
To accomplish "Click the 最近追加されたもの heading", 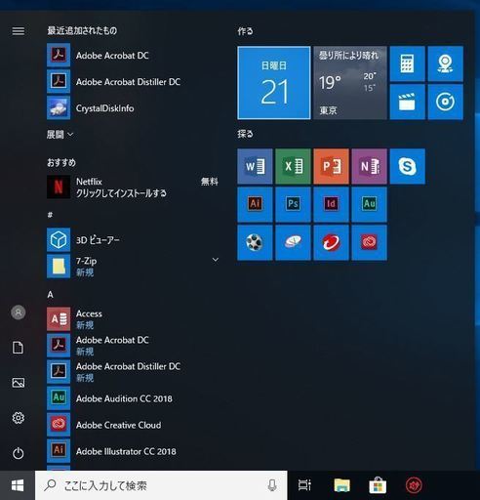I will click(82, 30).
